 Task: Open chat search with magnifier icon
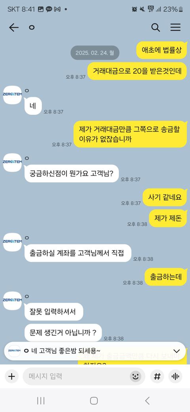(x=156, y=27)
